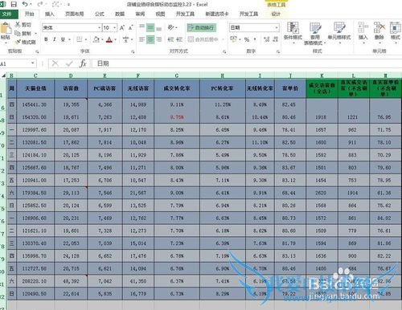The width and height of the screenshot is (402, 310).
Task: Select the 成交转化率 header cell
Action: pos(177,88)
